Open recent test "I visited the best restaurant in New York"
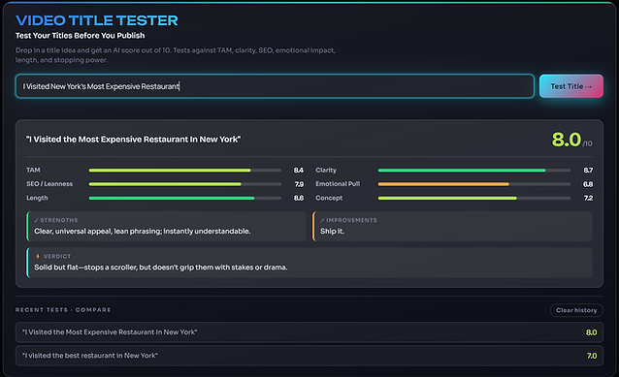This screenshot has height=377, width=619. [x=309, y=356]
